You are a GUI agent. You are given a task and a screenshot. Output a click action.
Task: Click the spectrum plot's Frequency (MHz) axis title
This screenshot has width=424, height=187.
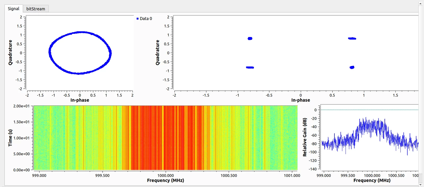[x=372, y=180]
